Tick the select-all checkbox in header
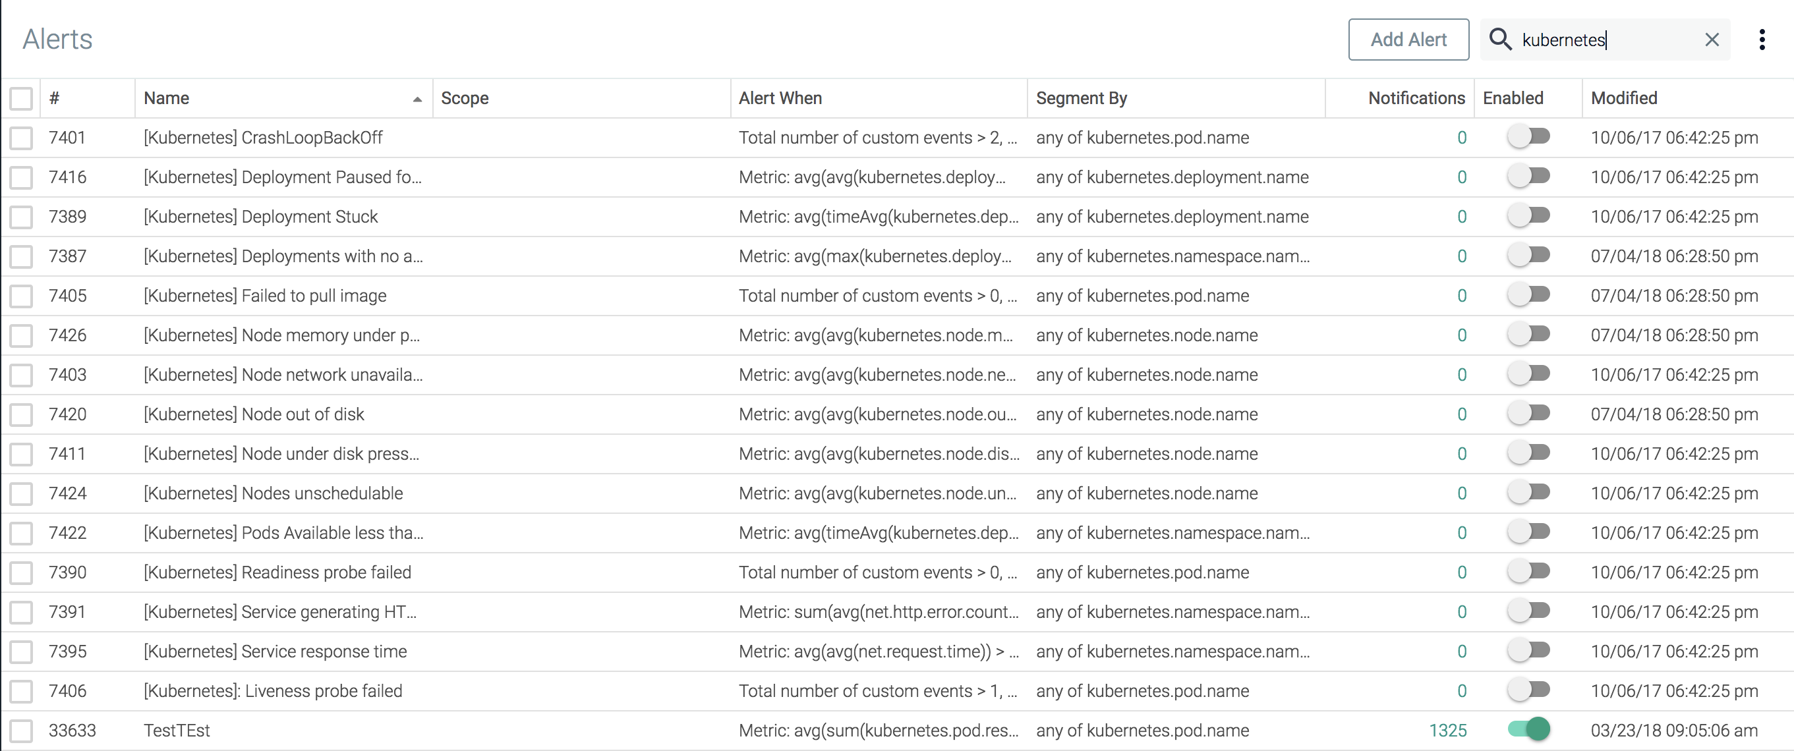Image resolution: width=1794 pixels, height=751 pixels. coord(21,98)
